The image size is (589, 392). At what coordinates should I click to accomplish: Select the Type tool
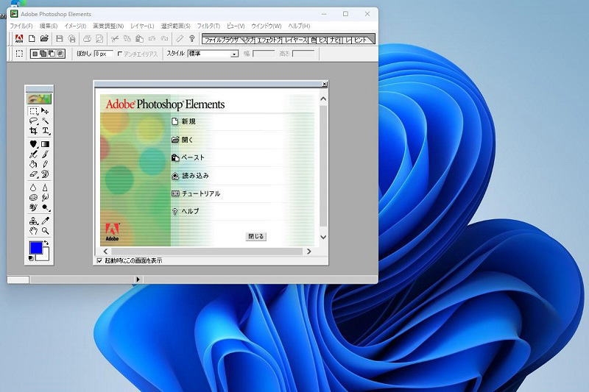click(x=46, y=131)
